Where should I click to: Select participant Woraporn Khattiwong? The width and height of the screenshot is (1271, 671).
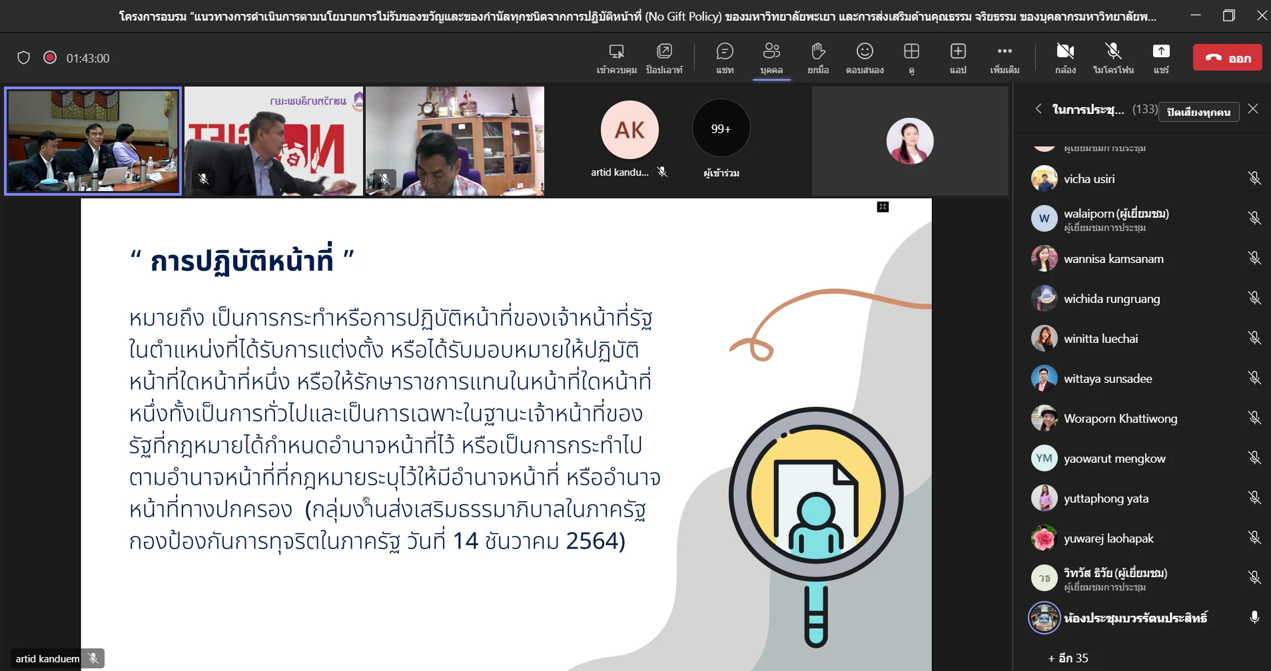[x=1142, y=418]
